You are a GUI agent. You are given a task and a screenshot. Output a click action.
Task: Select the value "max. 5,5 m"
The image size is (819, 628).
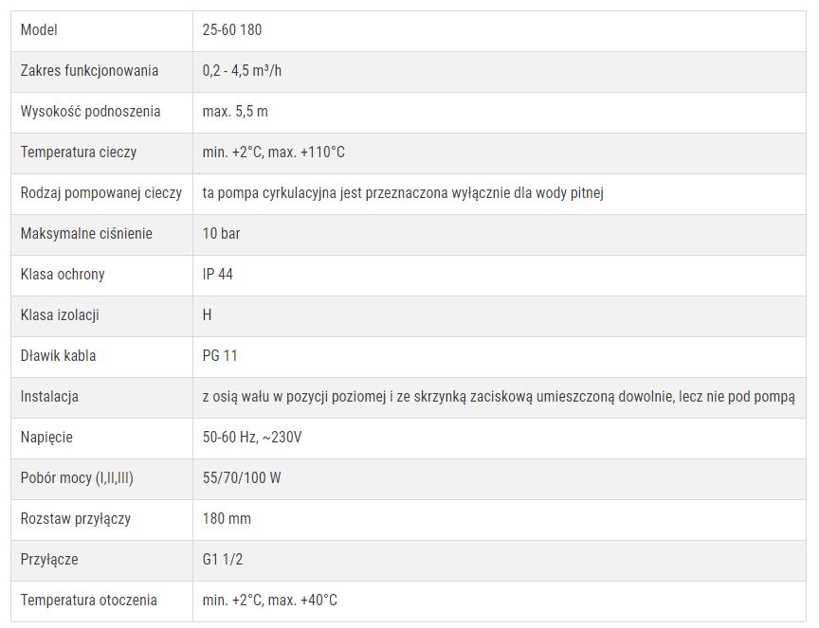coord(235,112)
